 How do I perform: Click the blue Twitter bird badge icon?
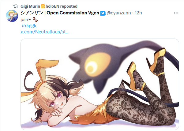103,13
